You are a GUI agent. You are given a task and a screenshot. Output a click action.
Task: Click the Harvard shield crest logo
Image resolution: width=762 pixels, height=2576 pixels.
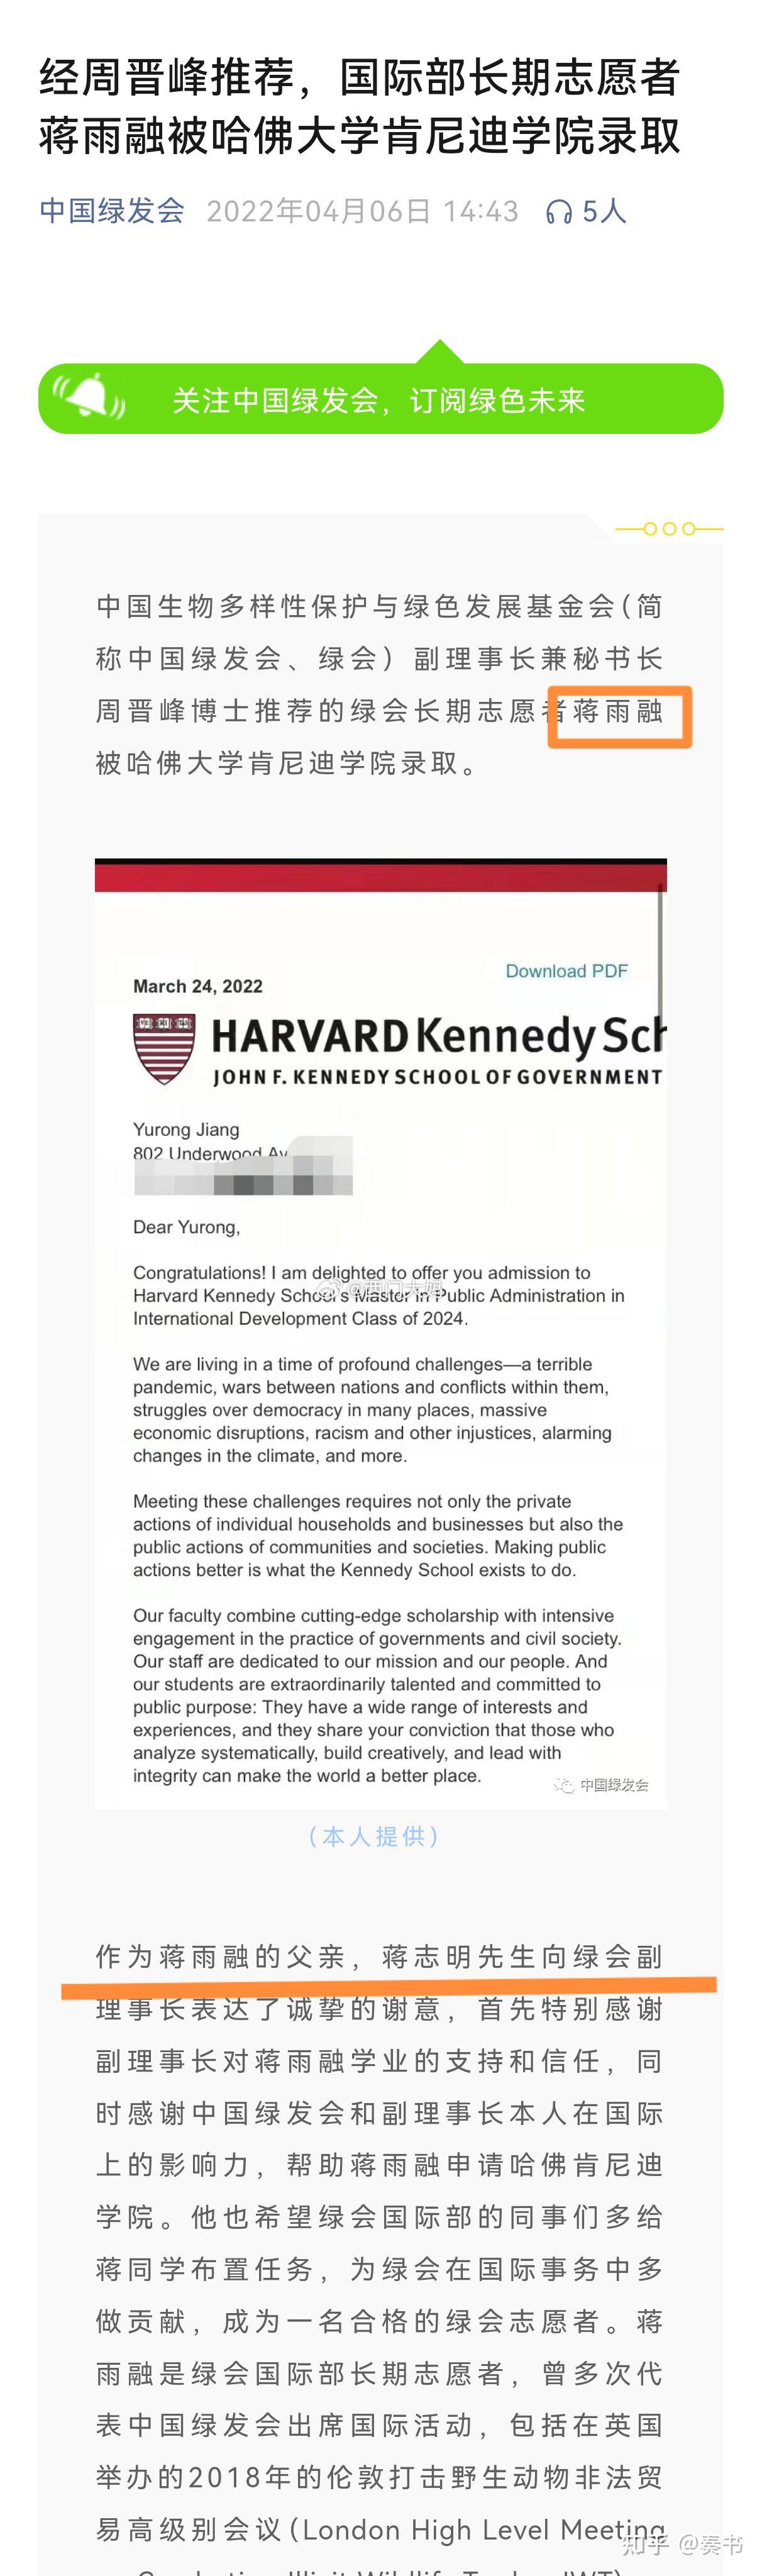(x=164, y=1048)
